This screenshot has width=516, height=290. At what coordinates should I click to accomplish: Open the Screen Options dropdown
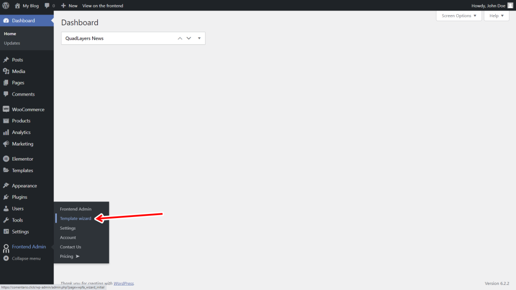pyautogui.click(x=458, y=16)
